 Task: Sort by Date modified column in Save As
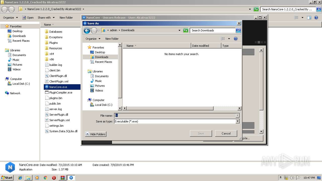(206, 46)
